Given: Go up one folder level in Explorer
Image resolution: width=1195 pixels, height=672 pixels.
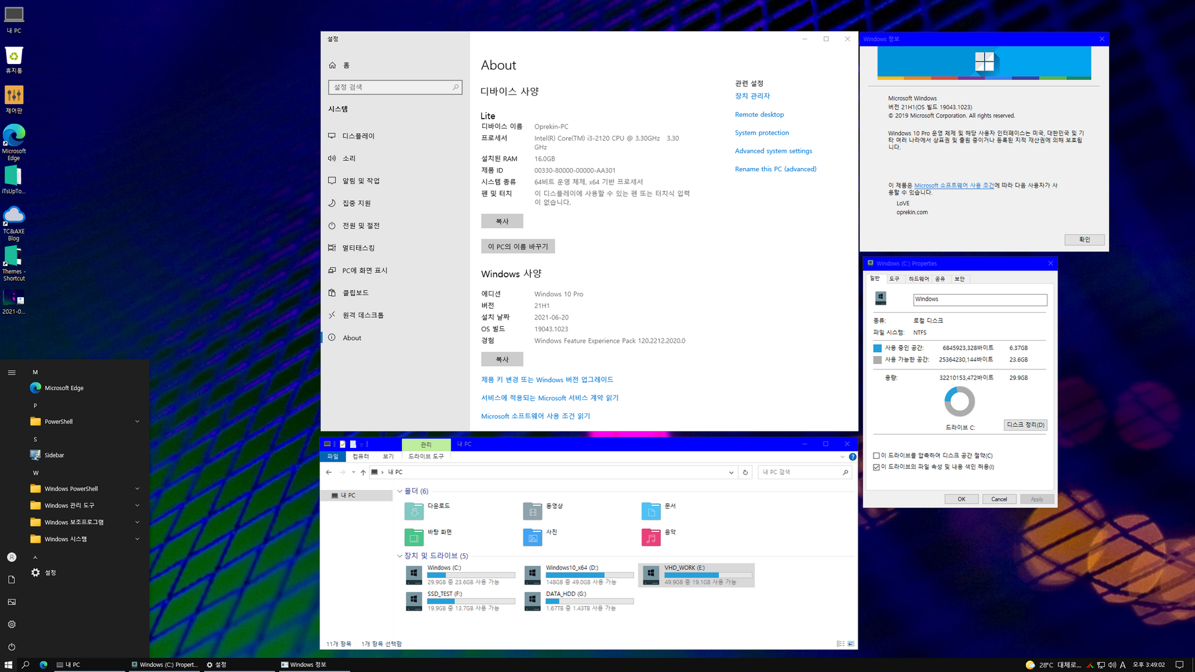Looking at the screenshot, I should (363, 472).
